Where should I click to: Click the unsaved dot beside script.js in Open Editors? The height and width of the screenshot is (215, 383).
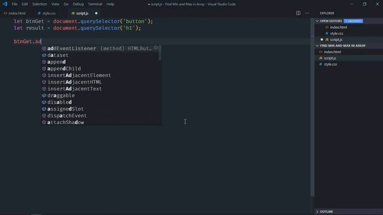tap(322, 39)
